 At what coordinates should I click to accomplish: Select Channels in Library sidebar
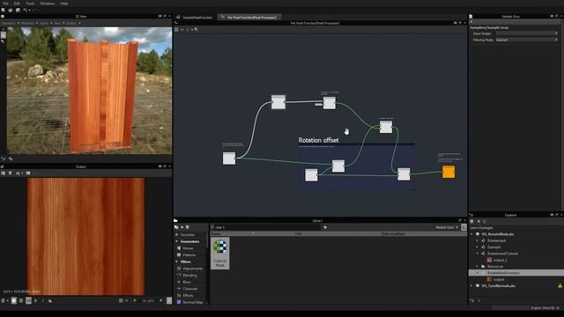click(190, 289)
